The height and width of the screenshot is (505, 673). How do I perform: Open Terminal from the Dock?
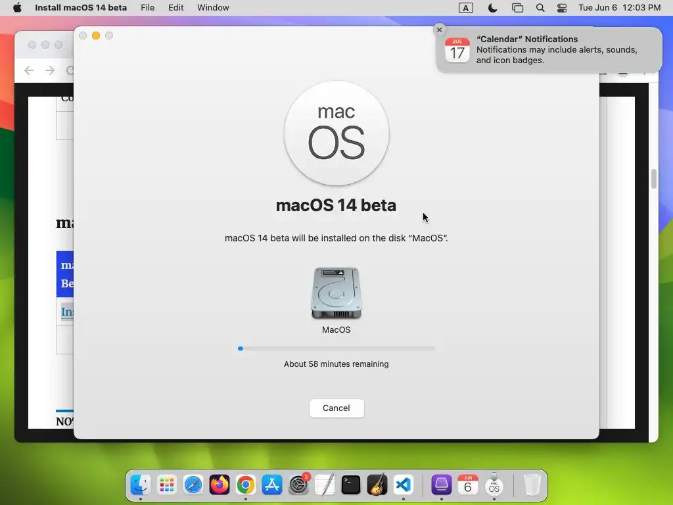pos(351,485)
